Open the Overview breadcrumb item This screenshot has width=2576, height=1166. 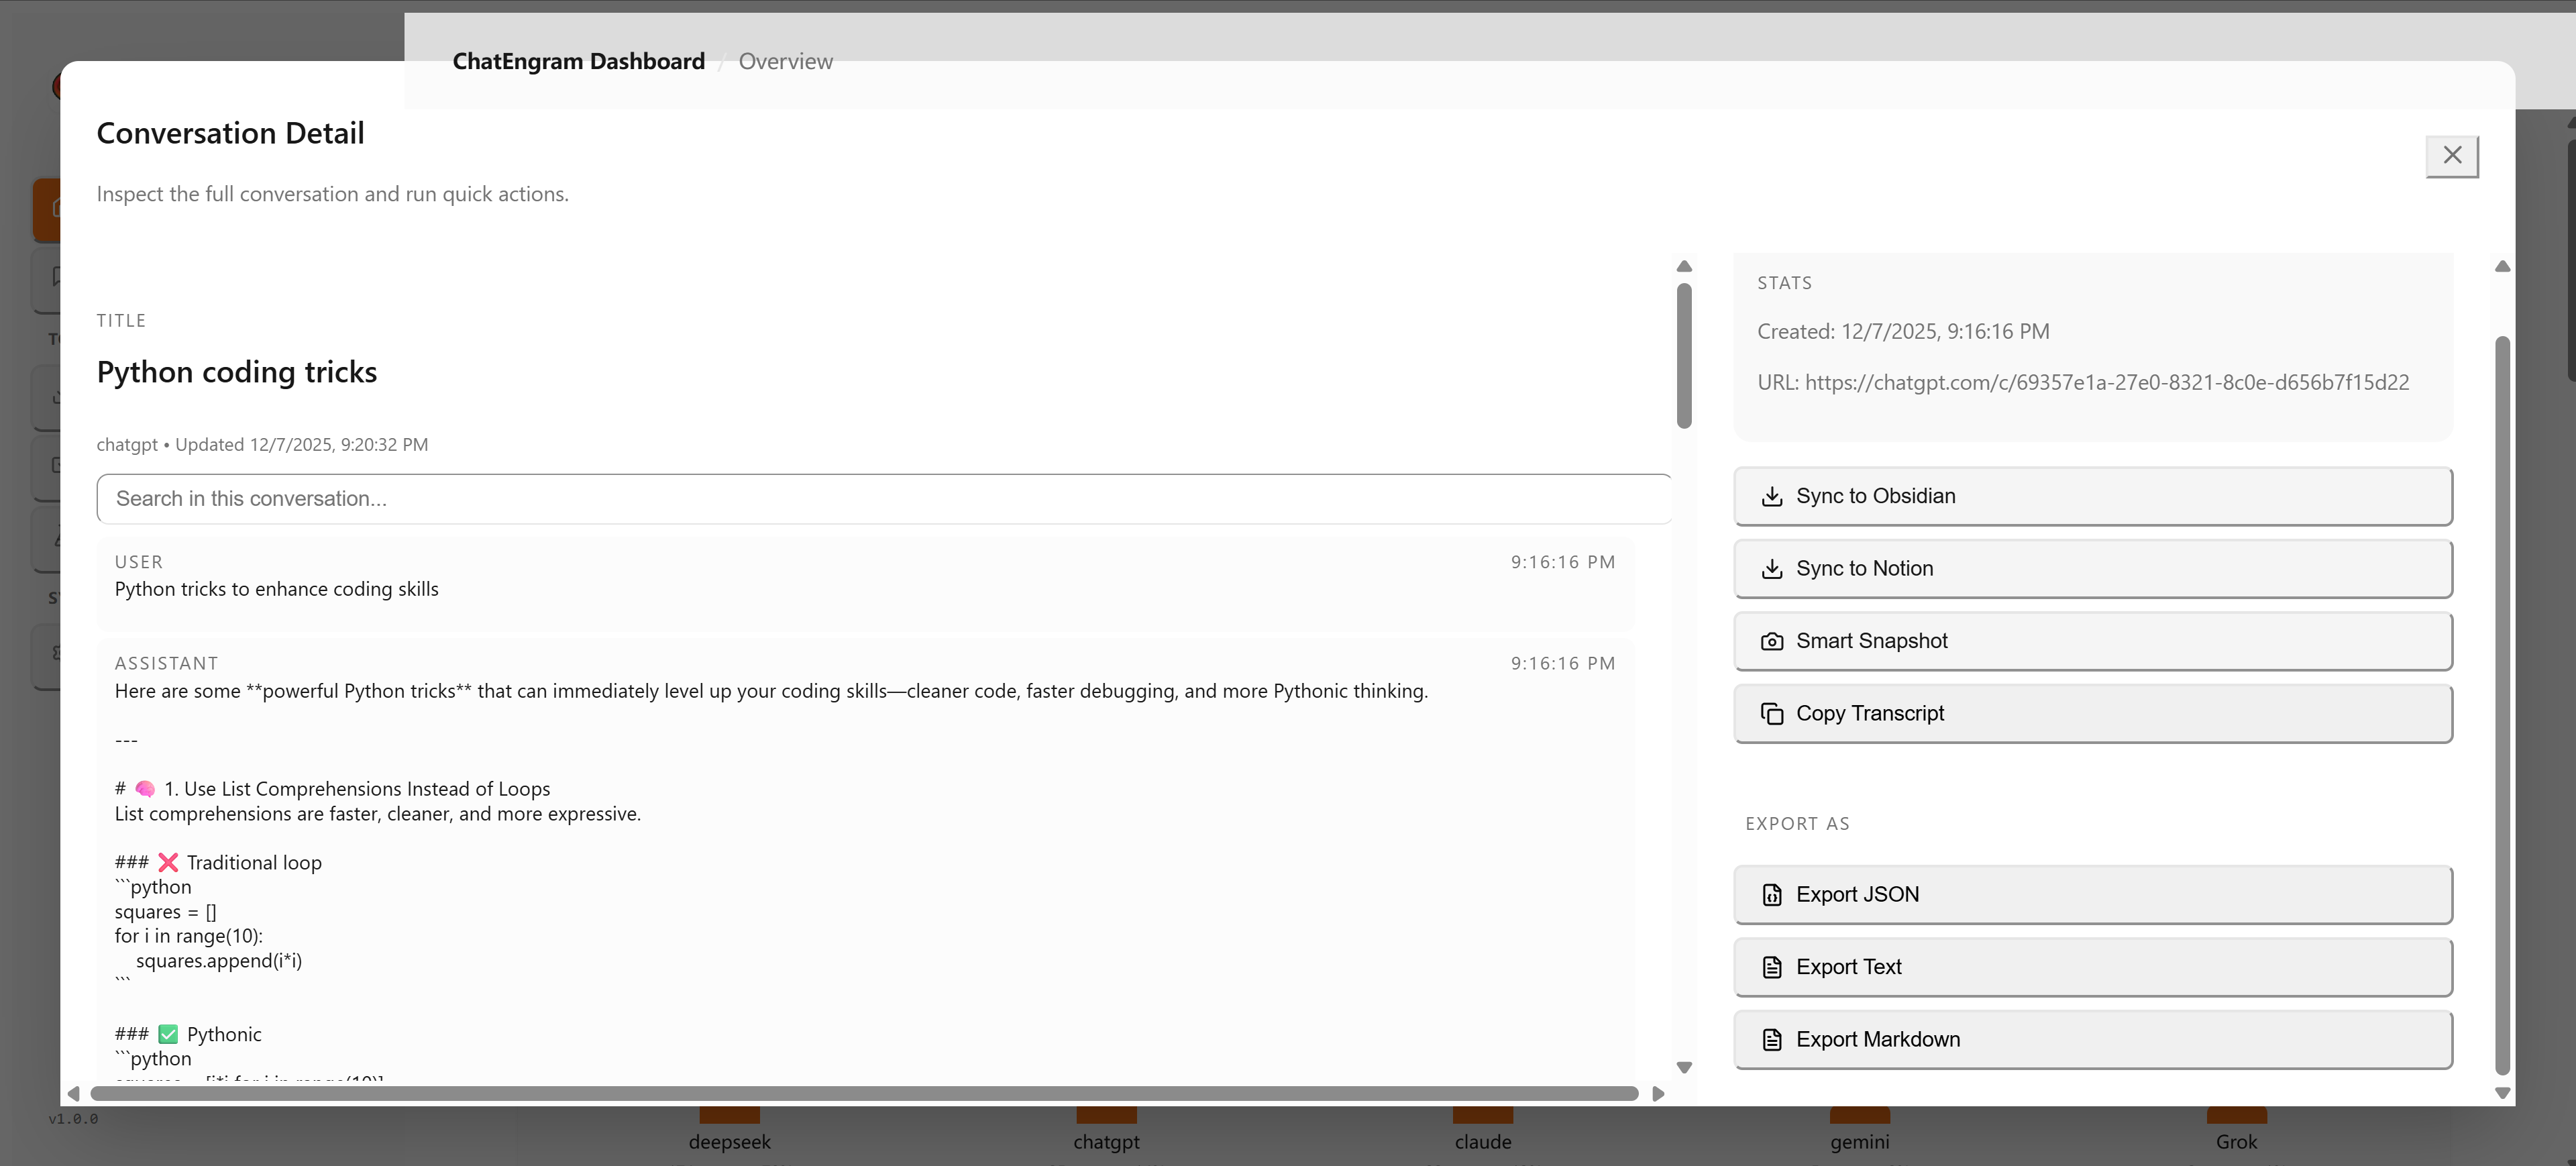785,61
